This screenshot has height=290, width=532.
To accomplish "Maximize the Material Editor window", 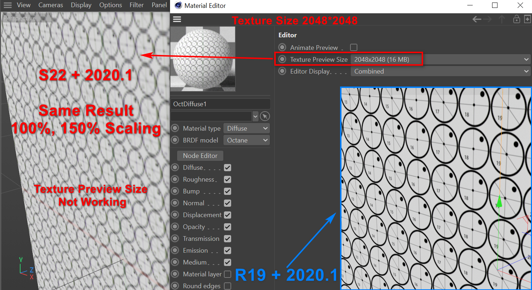I will pyautogui.click(x=495, y=5).
